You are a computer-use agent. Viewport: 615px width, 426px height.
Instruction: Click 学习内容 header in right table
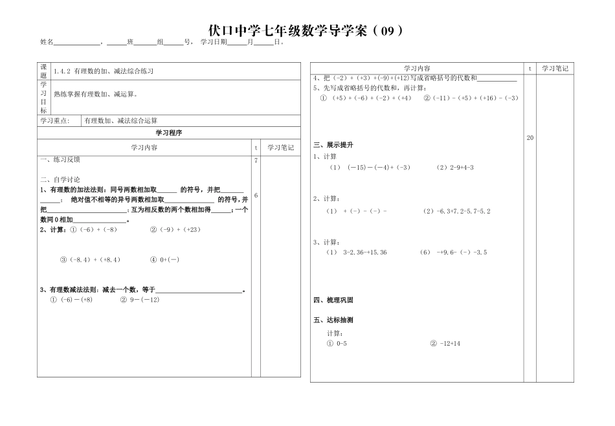(418, 69)
